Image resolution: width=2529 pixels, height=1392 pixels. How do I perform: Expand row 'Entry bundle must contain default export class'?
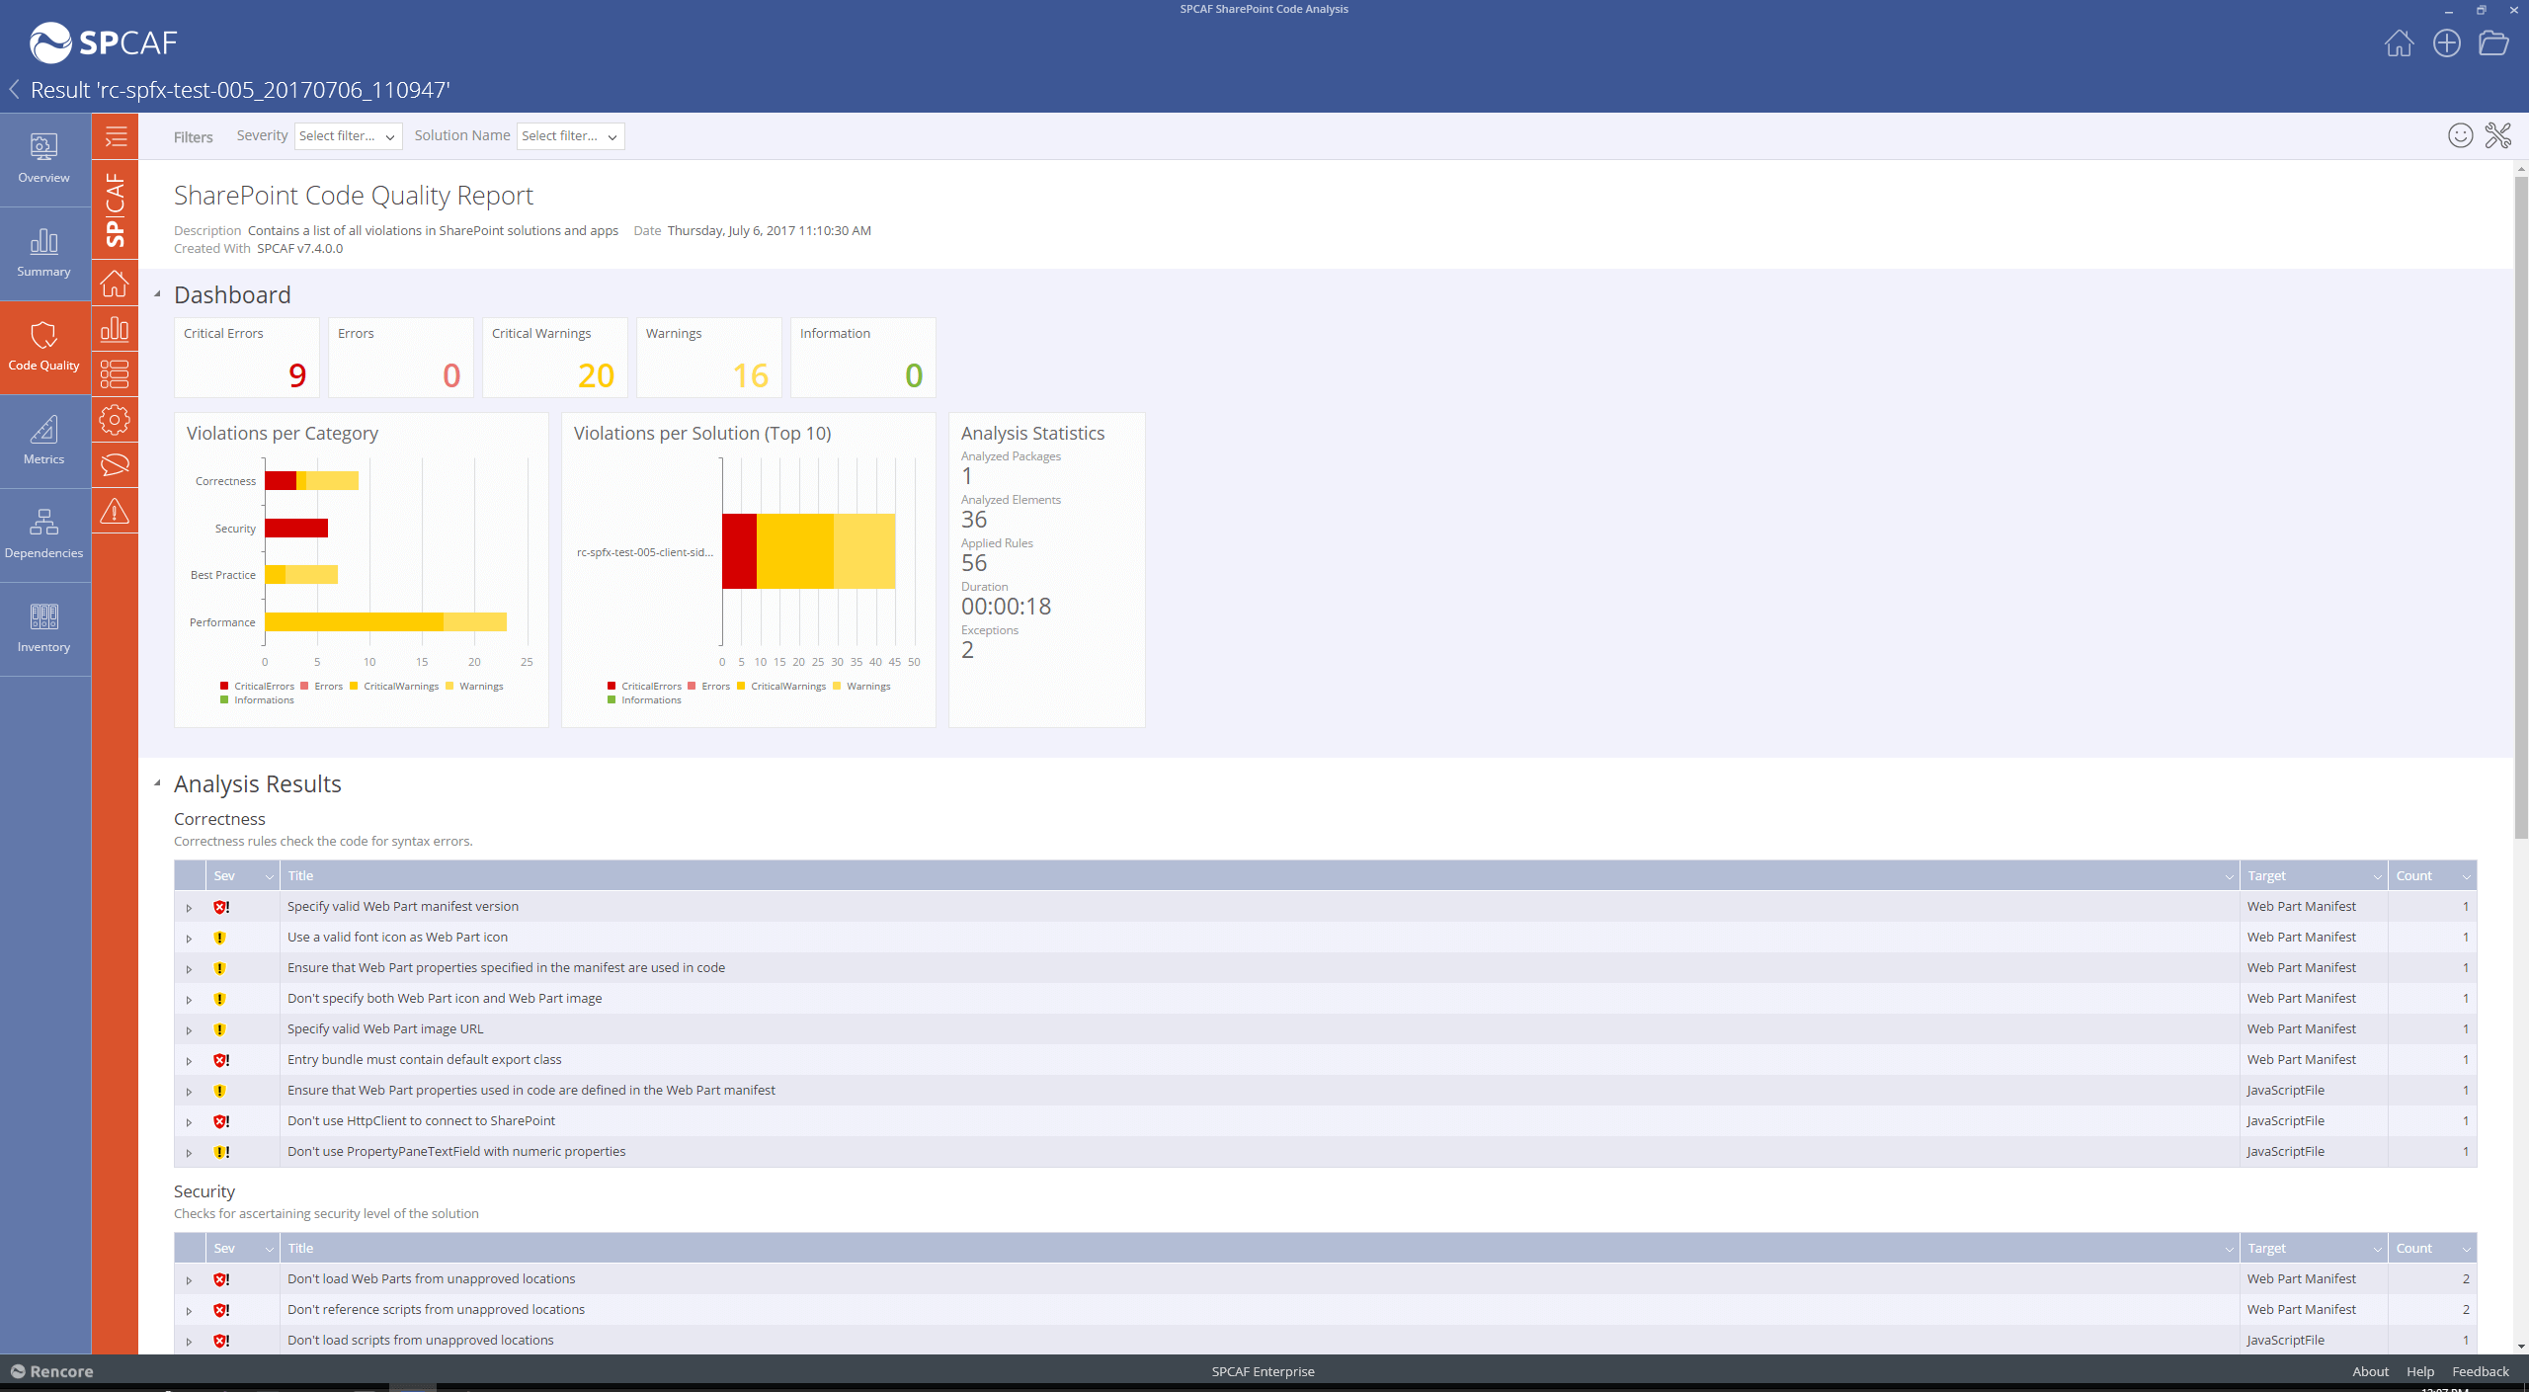(189, 1061)
